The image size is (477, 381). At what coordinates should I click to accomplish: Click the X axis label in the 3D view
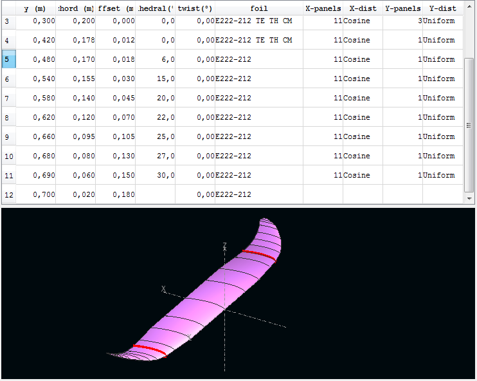point(164,289)
